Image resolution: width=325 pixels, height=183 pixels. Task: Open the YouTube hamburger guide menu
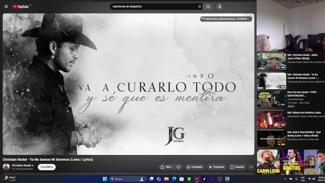coord(6,7)
